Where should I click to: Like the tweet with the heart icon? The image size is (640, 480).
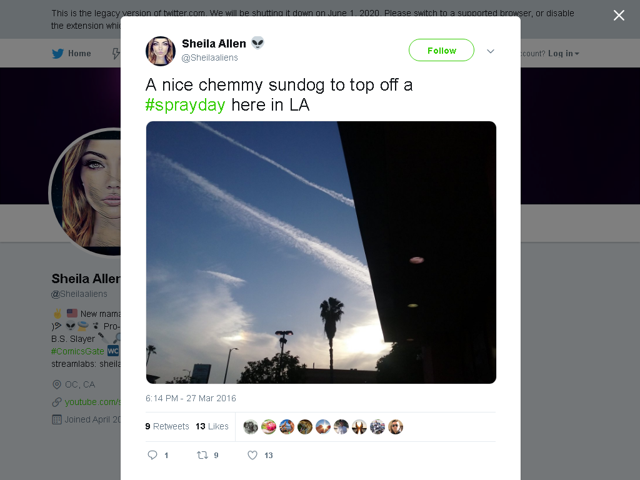click(252, 455)
